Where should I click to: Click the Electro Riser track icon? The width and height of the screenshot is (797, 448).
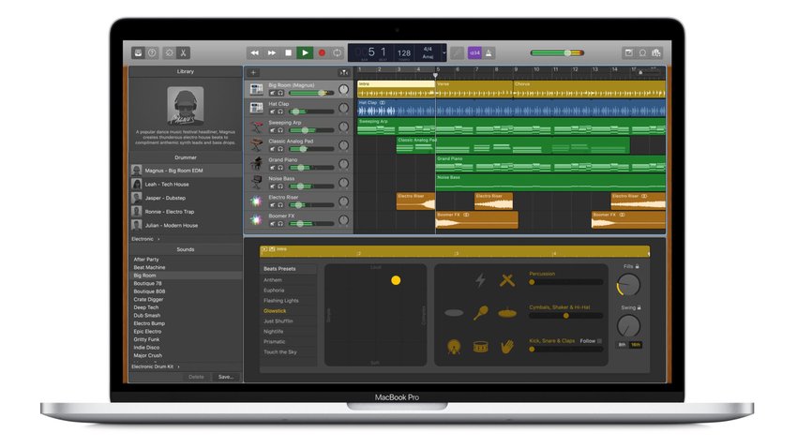coord(257,202)
